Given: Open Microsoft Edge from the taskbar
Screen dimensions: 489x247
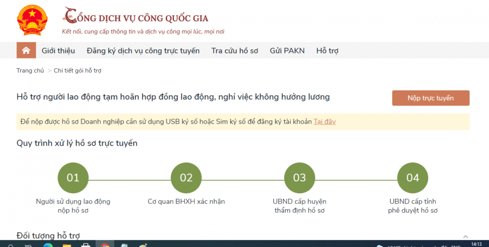Looking at the screenshot, I should click(48, 245).
